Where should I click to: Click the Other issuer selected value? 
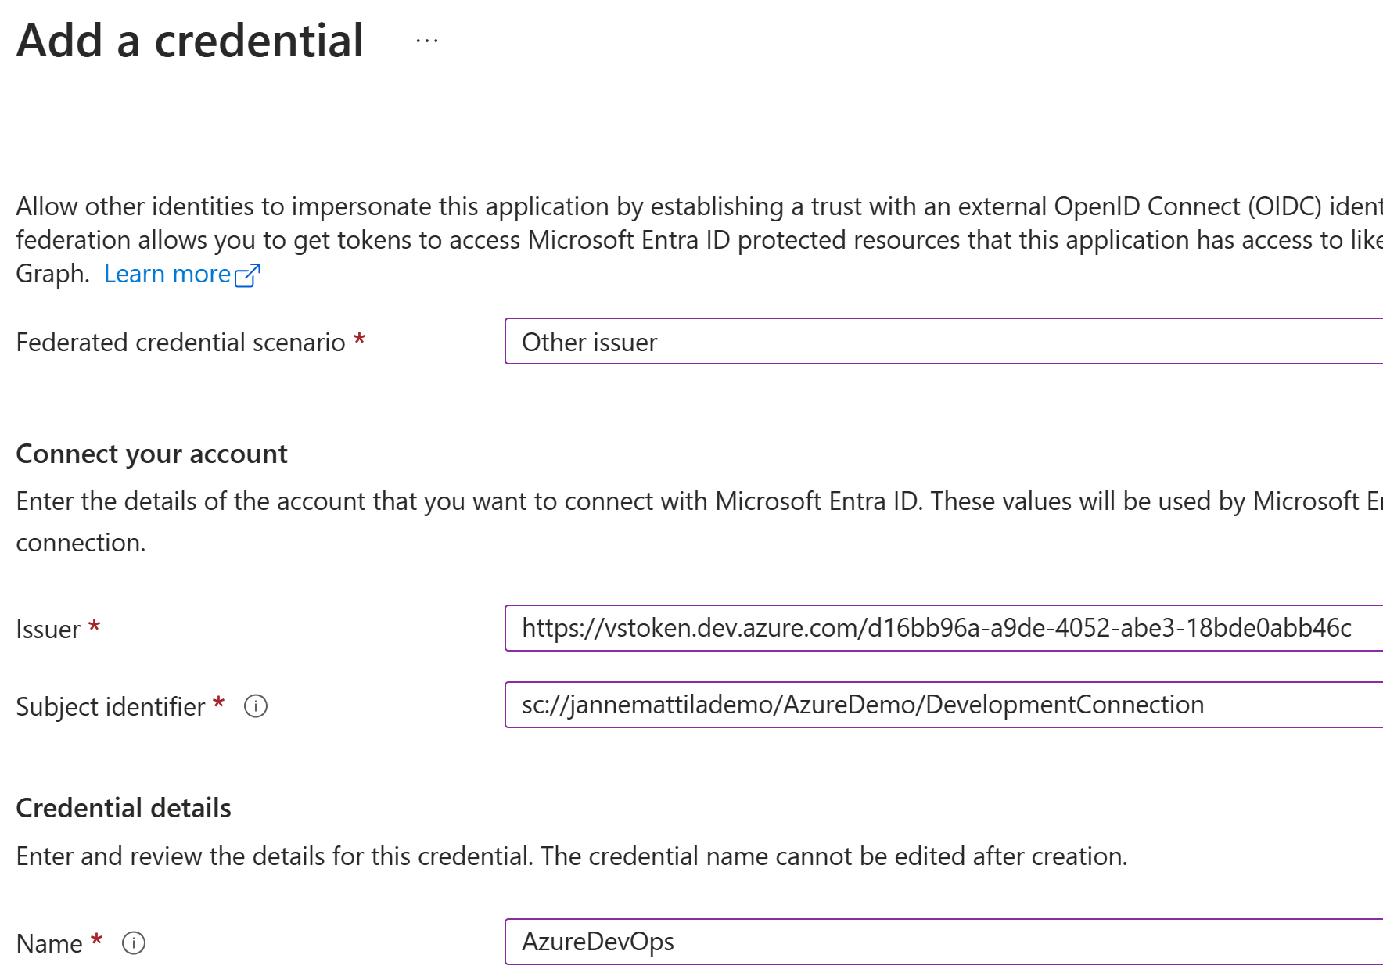click(x=589, y=343)
